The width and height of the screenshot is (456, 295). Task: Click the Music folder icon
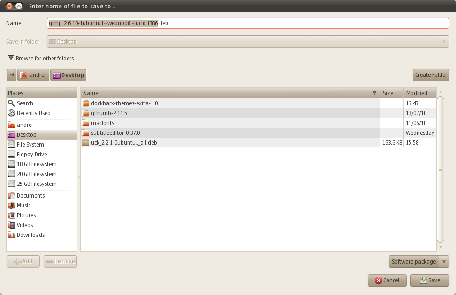pos(11,205)
